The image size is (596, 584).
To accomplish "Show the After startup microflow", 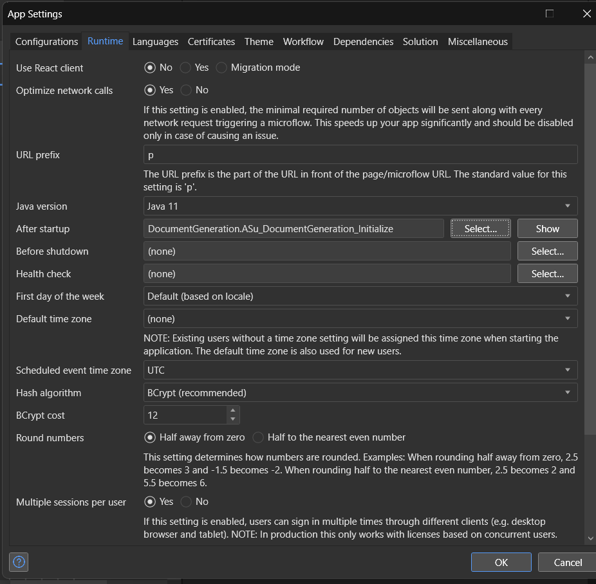I will [x=547, y=228].
